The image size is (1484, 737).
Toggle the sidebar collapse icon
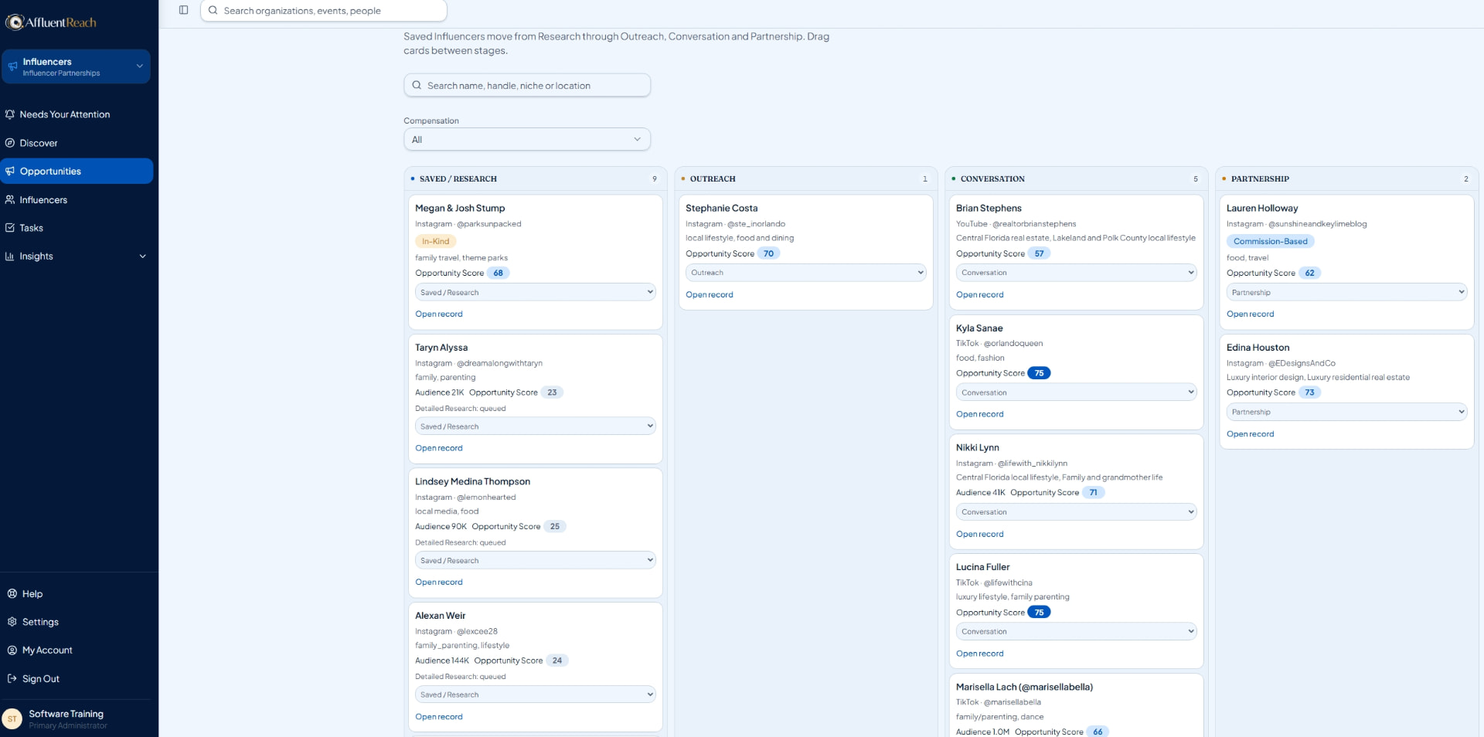pyautogui.click(x=183, y=10)
